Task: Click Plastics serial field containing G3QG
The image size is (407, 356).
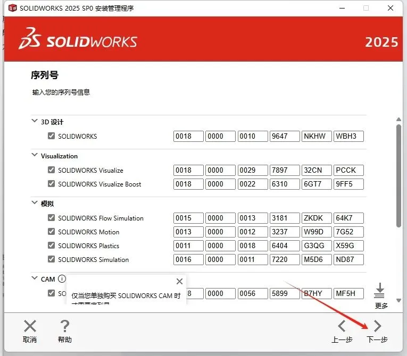Action: [317, 245]
